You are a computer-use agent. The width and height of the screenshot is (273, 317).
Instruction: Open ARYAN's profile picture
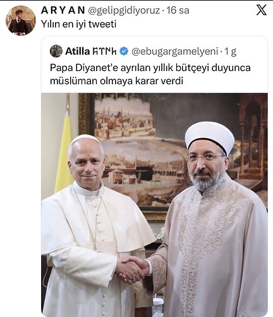point(20,20)
